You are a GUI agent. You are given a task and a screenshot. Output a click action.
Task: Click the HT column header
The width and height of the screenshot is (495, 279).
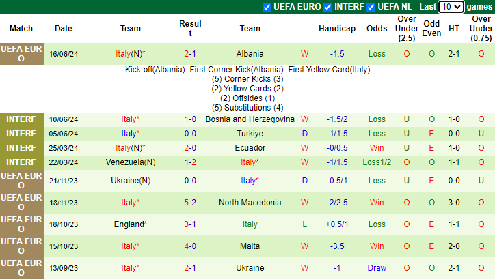(454, 29)
